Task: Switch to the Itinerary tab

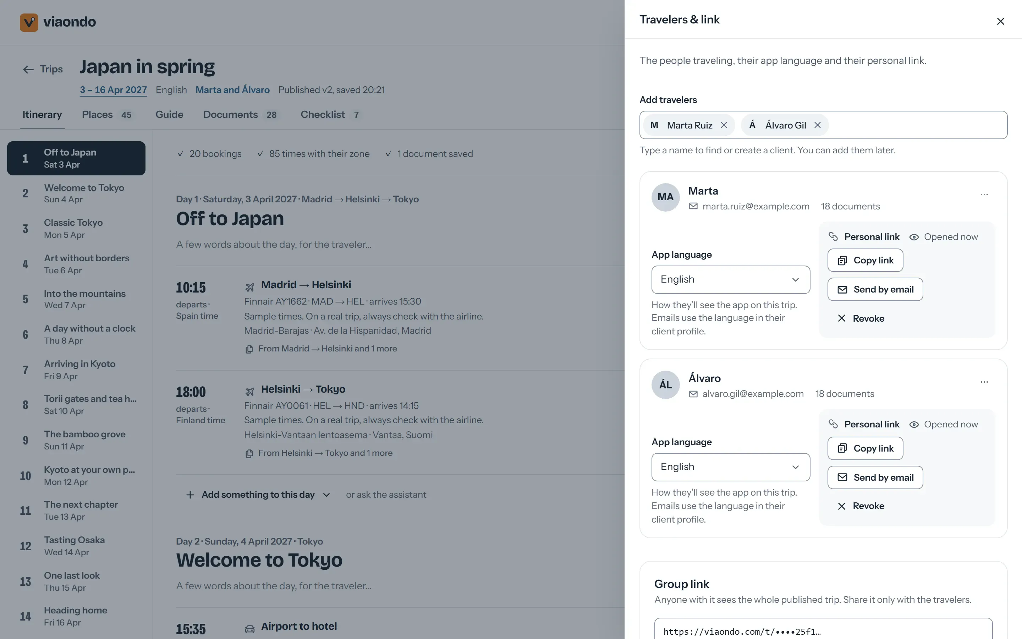Action: coord(42,115)
